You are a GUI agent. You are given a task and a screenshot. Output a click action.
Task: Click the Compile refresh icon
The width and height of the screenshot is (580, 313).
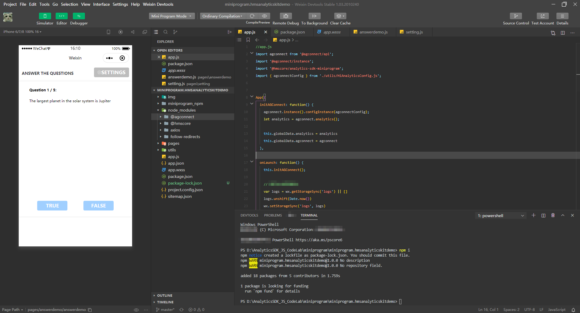coord(252,16)
